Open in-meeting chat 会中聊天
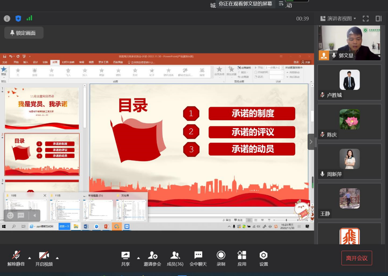388x276 pixels. point(198,259)
